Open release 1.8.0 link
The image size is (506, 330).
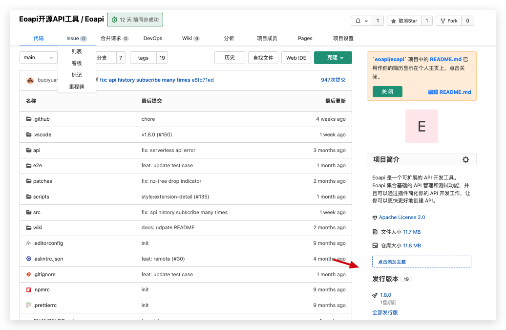click(x=385, y=295)
